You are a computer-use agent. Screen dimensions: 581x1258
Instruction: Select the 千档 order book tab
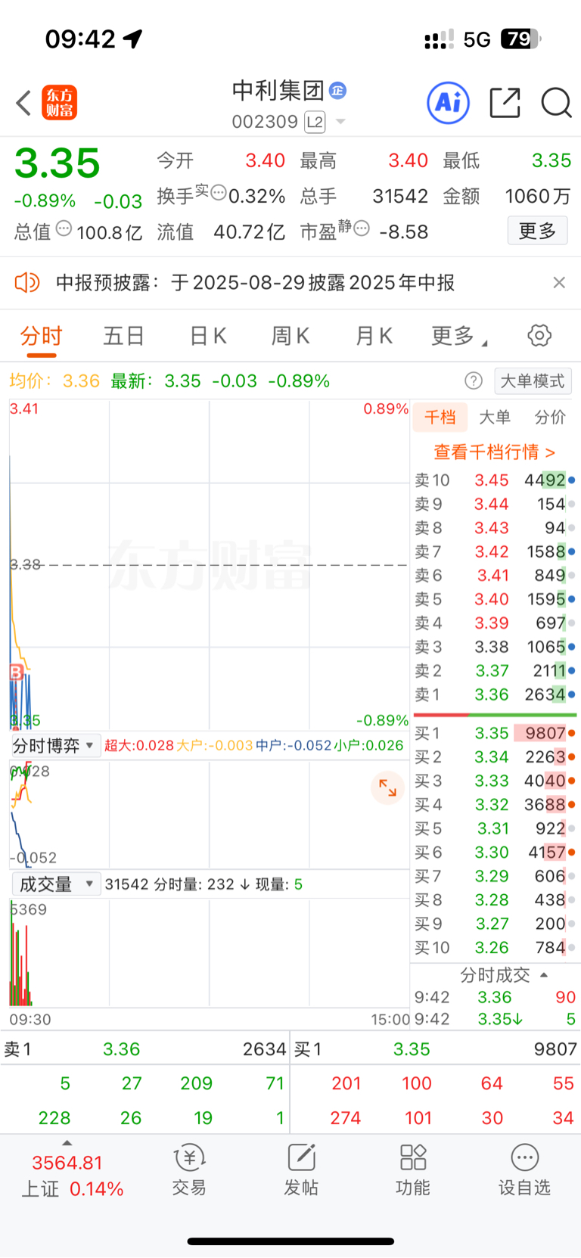click(x=440, y=417)
